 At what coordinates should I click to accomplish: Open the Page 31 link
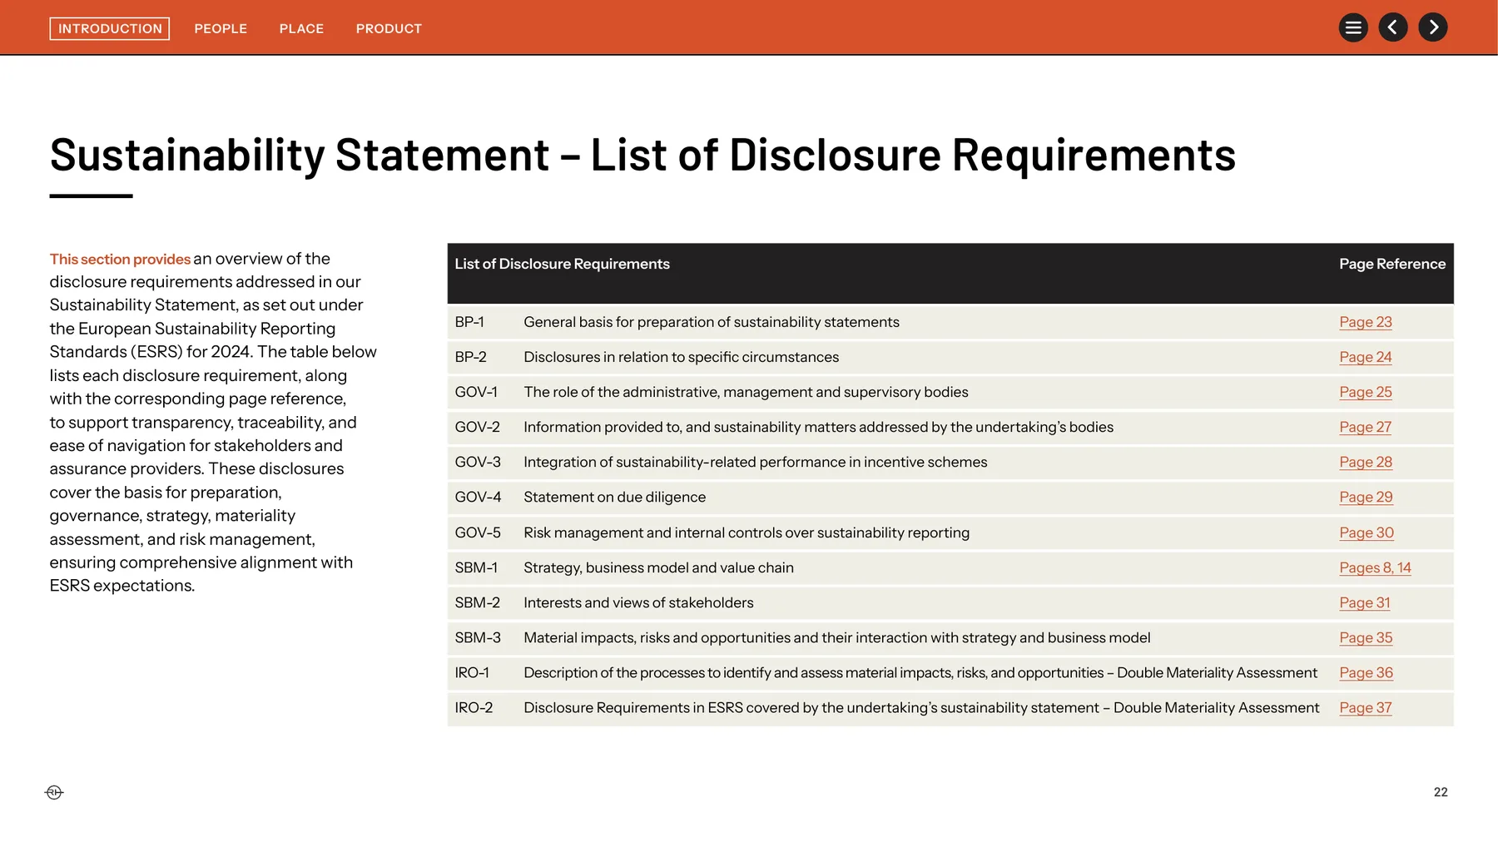click(1365, 602)
